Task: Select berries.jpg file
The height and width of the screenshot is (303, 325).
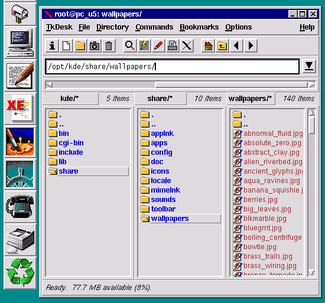Action: point(255,200)
